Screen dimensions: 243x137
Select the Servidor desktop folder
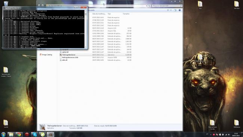click(237, 5)
